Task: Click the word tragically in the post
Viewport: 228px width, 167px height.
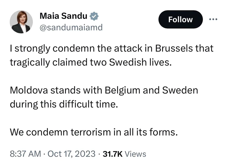Action: tap(30, 63)
